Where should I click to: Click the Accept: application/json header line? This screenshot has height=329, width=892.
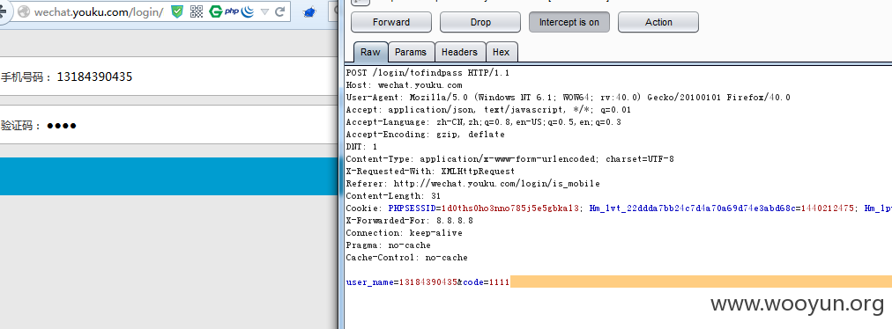488,110
